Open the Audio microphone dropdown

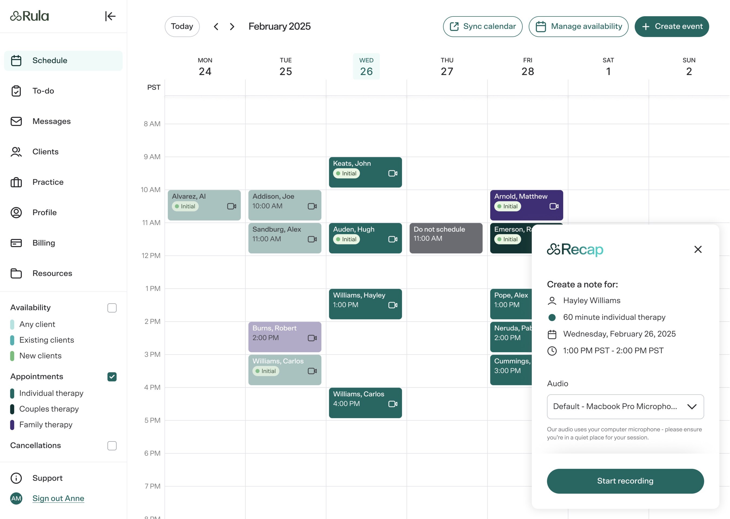click(625, 407)
